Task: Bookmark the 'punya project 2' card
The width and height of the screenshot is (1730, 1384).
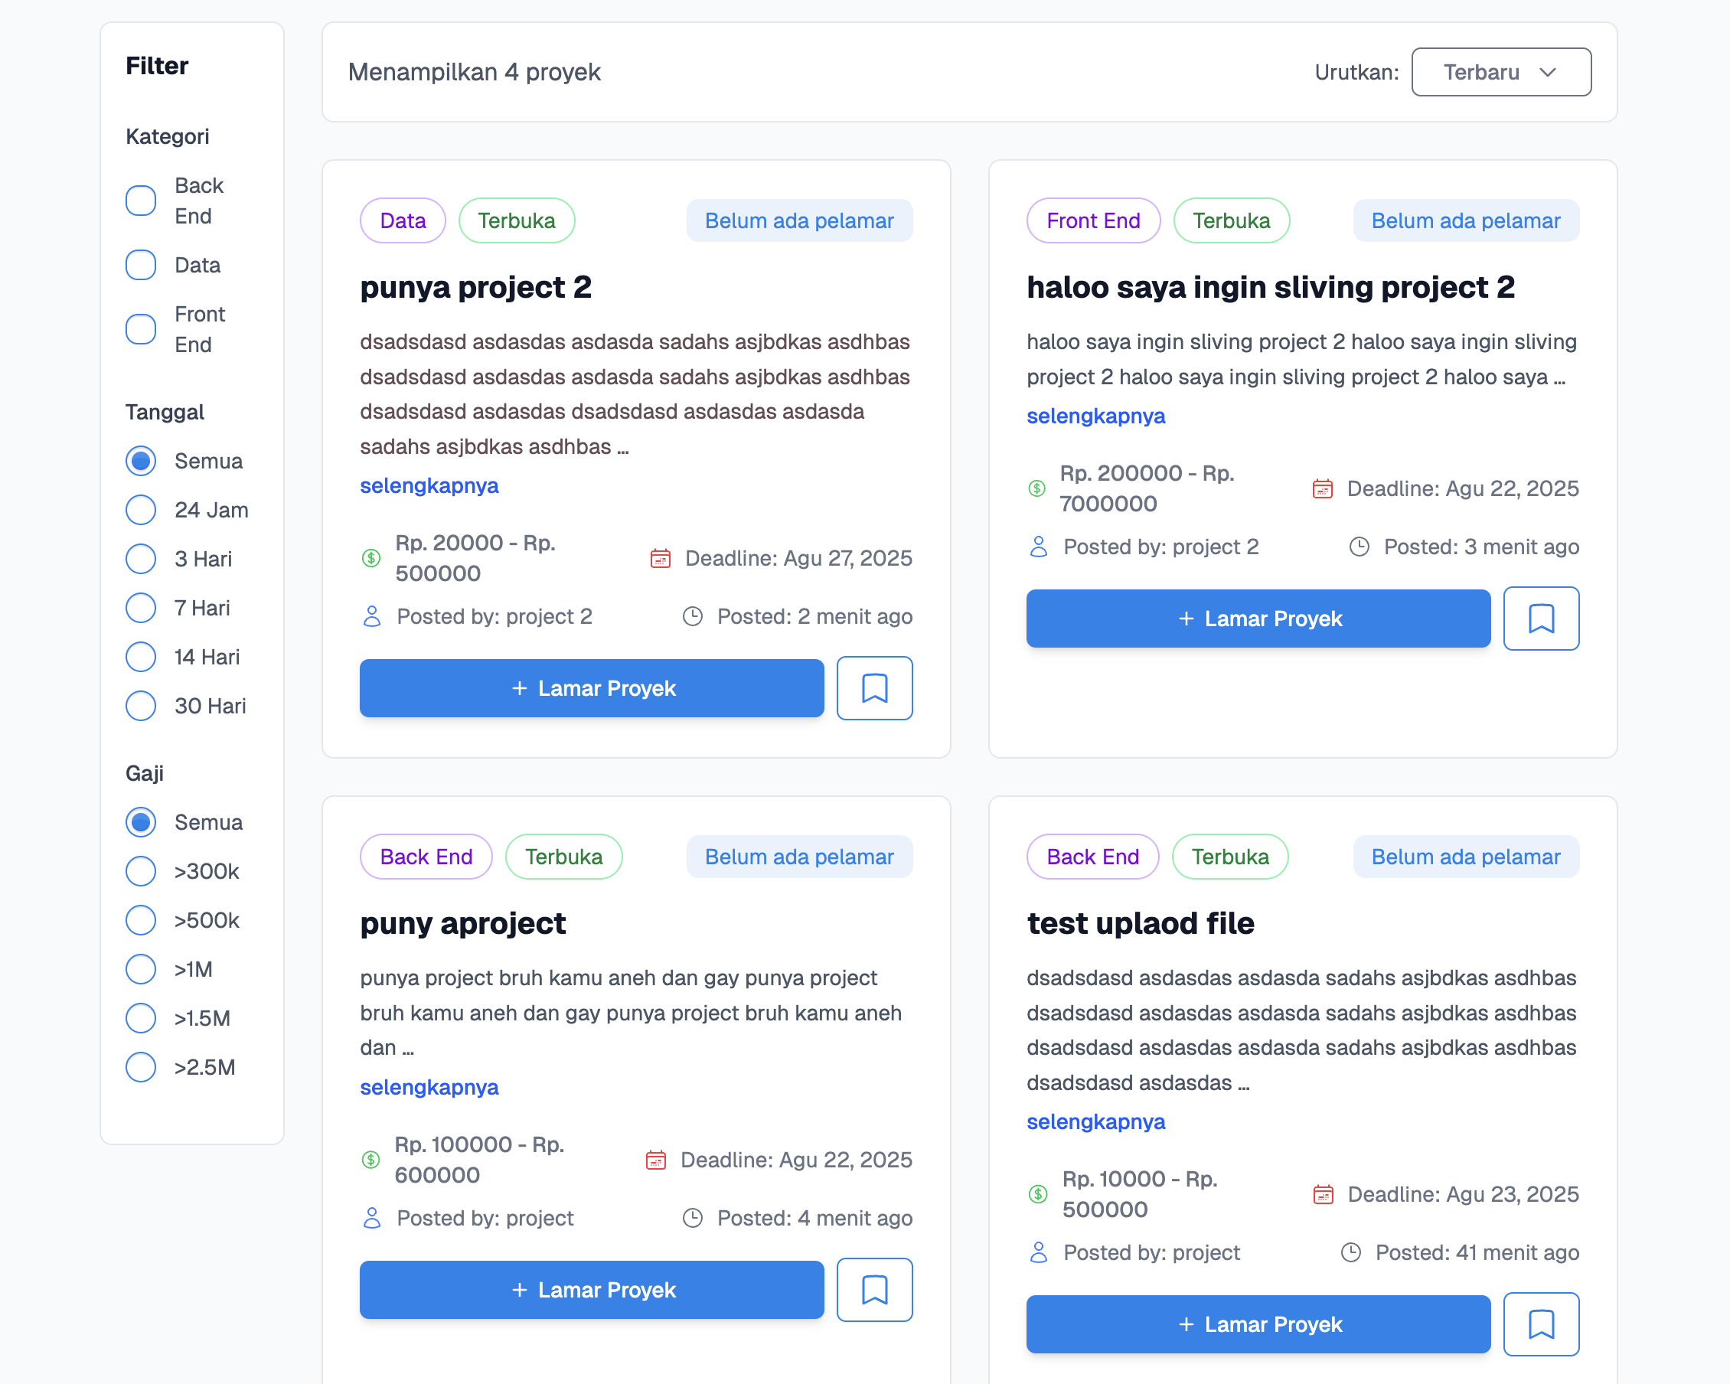Action: (x=874, y=688)
